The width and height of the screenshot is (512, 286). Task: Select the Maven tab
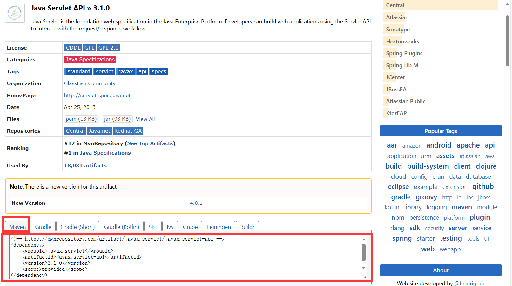coord(17,227)
